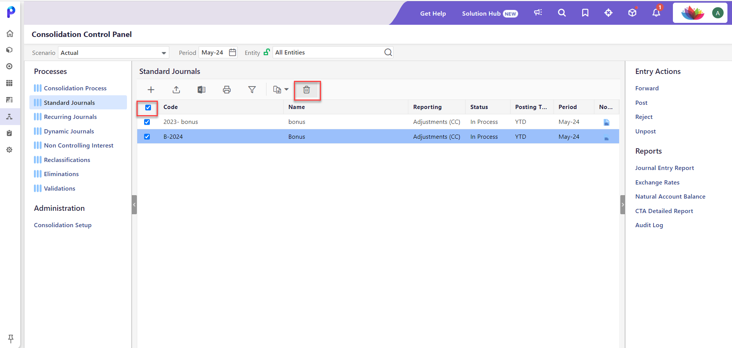Click the upload journals icon

[x=176, y=90]
